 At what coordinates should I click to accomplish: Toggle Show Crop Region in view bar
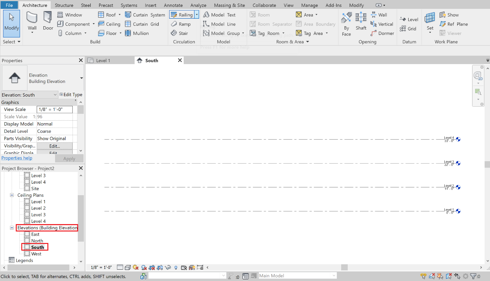coord(160,267)
